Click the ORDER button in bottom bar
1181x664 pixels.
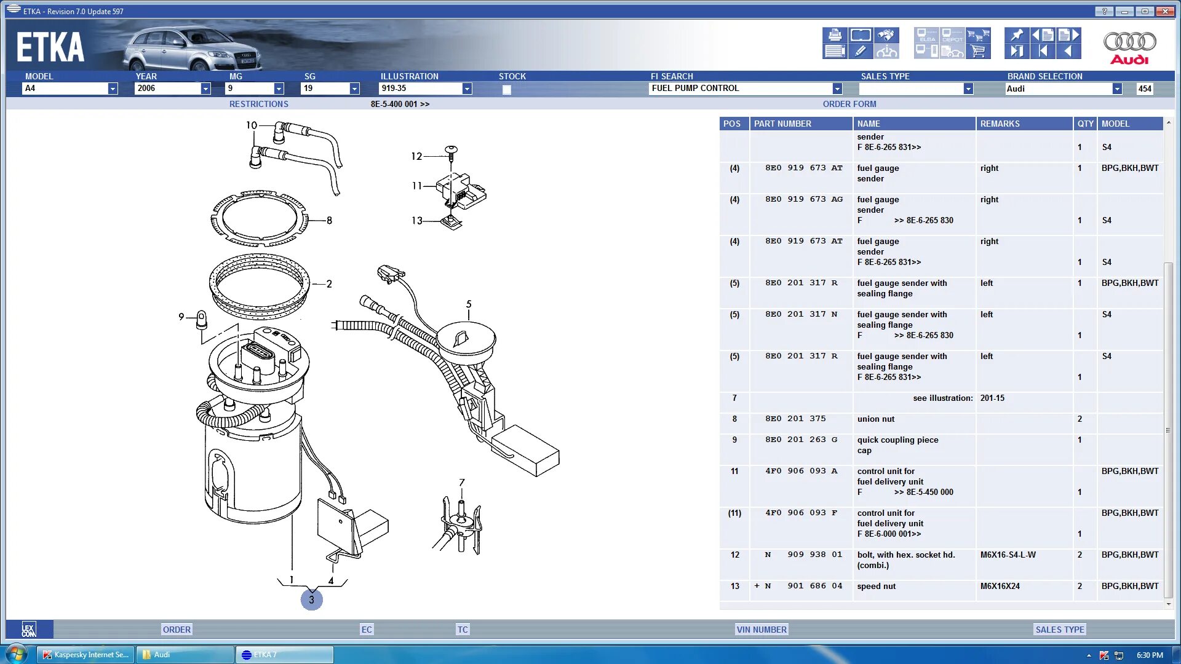(177, 630)
